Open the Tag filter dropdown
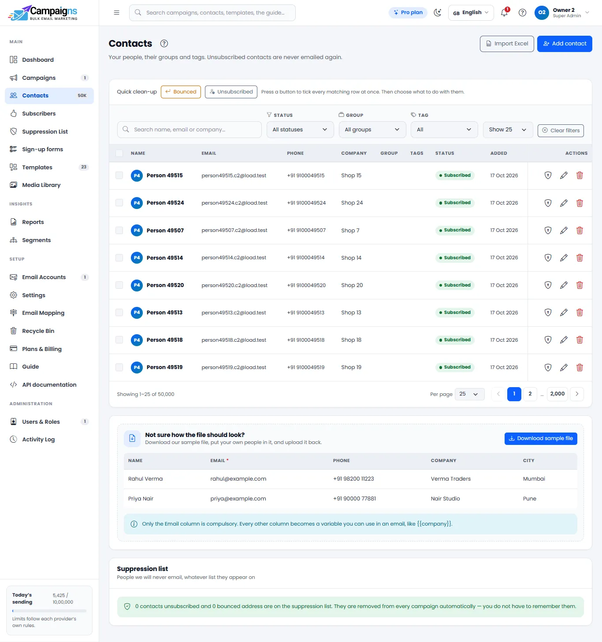 tap(444, 130)
